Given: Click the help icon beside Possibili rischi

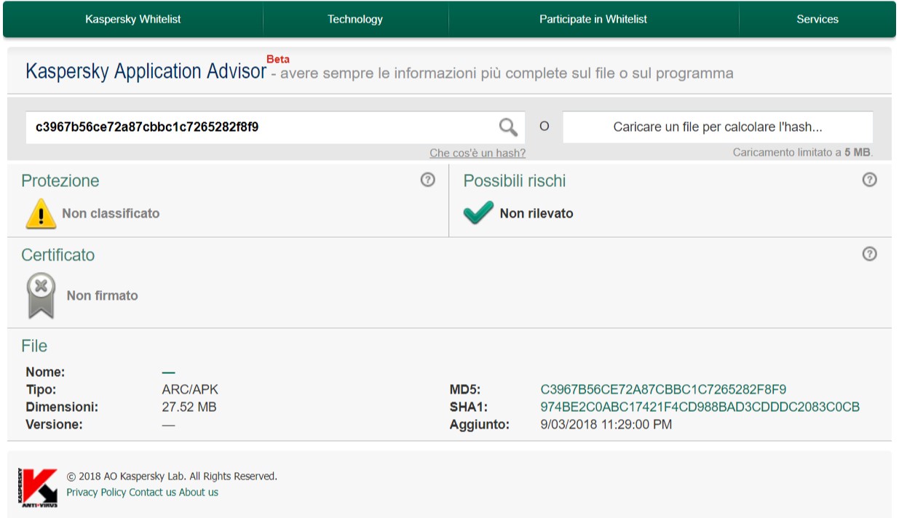Looking at the screenshot, I should [x=869, y=180].
